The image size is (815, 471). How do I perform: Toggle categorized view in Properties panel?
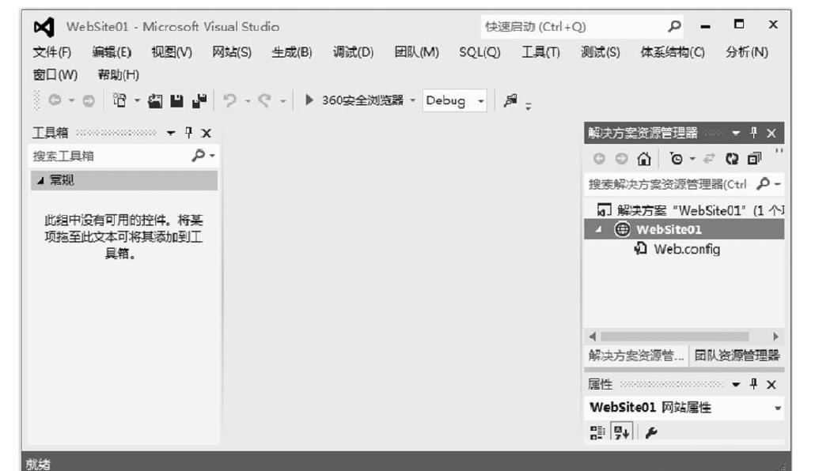(x=597, y=432)
